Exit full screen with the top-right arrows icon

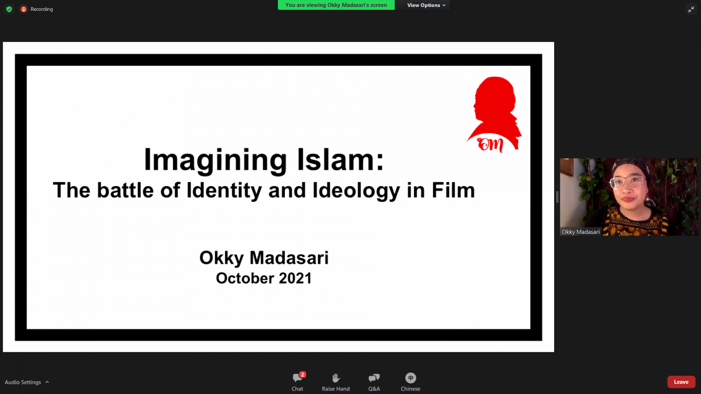point(691,9)
